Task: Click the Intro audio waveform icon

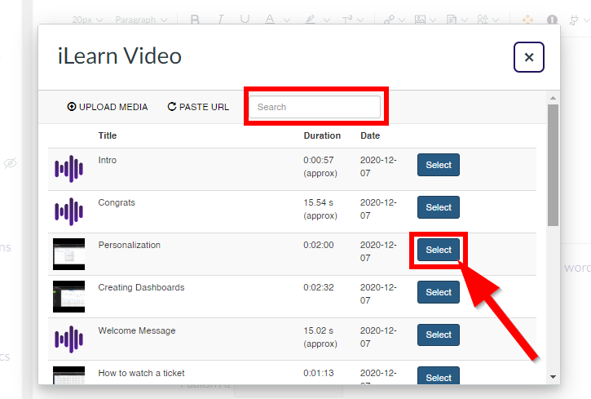Action: click(x=69, y=169)
